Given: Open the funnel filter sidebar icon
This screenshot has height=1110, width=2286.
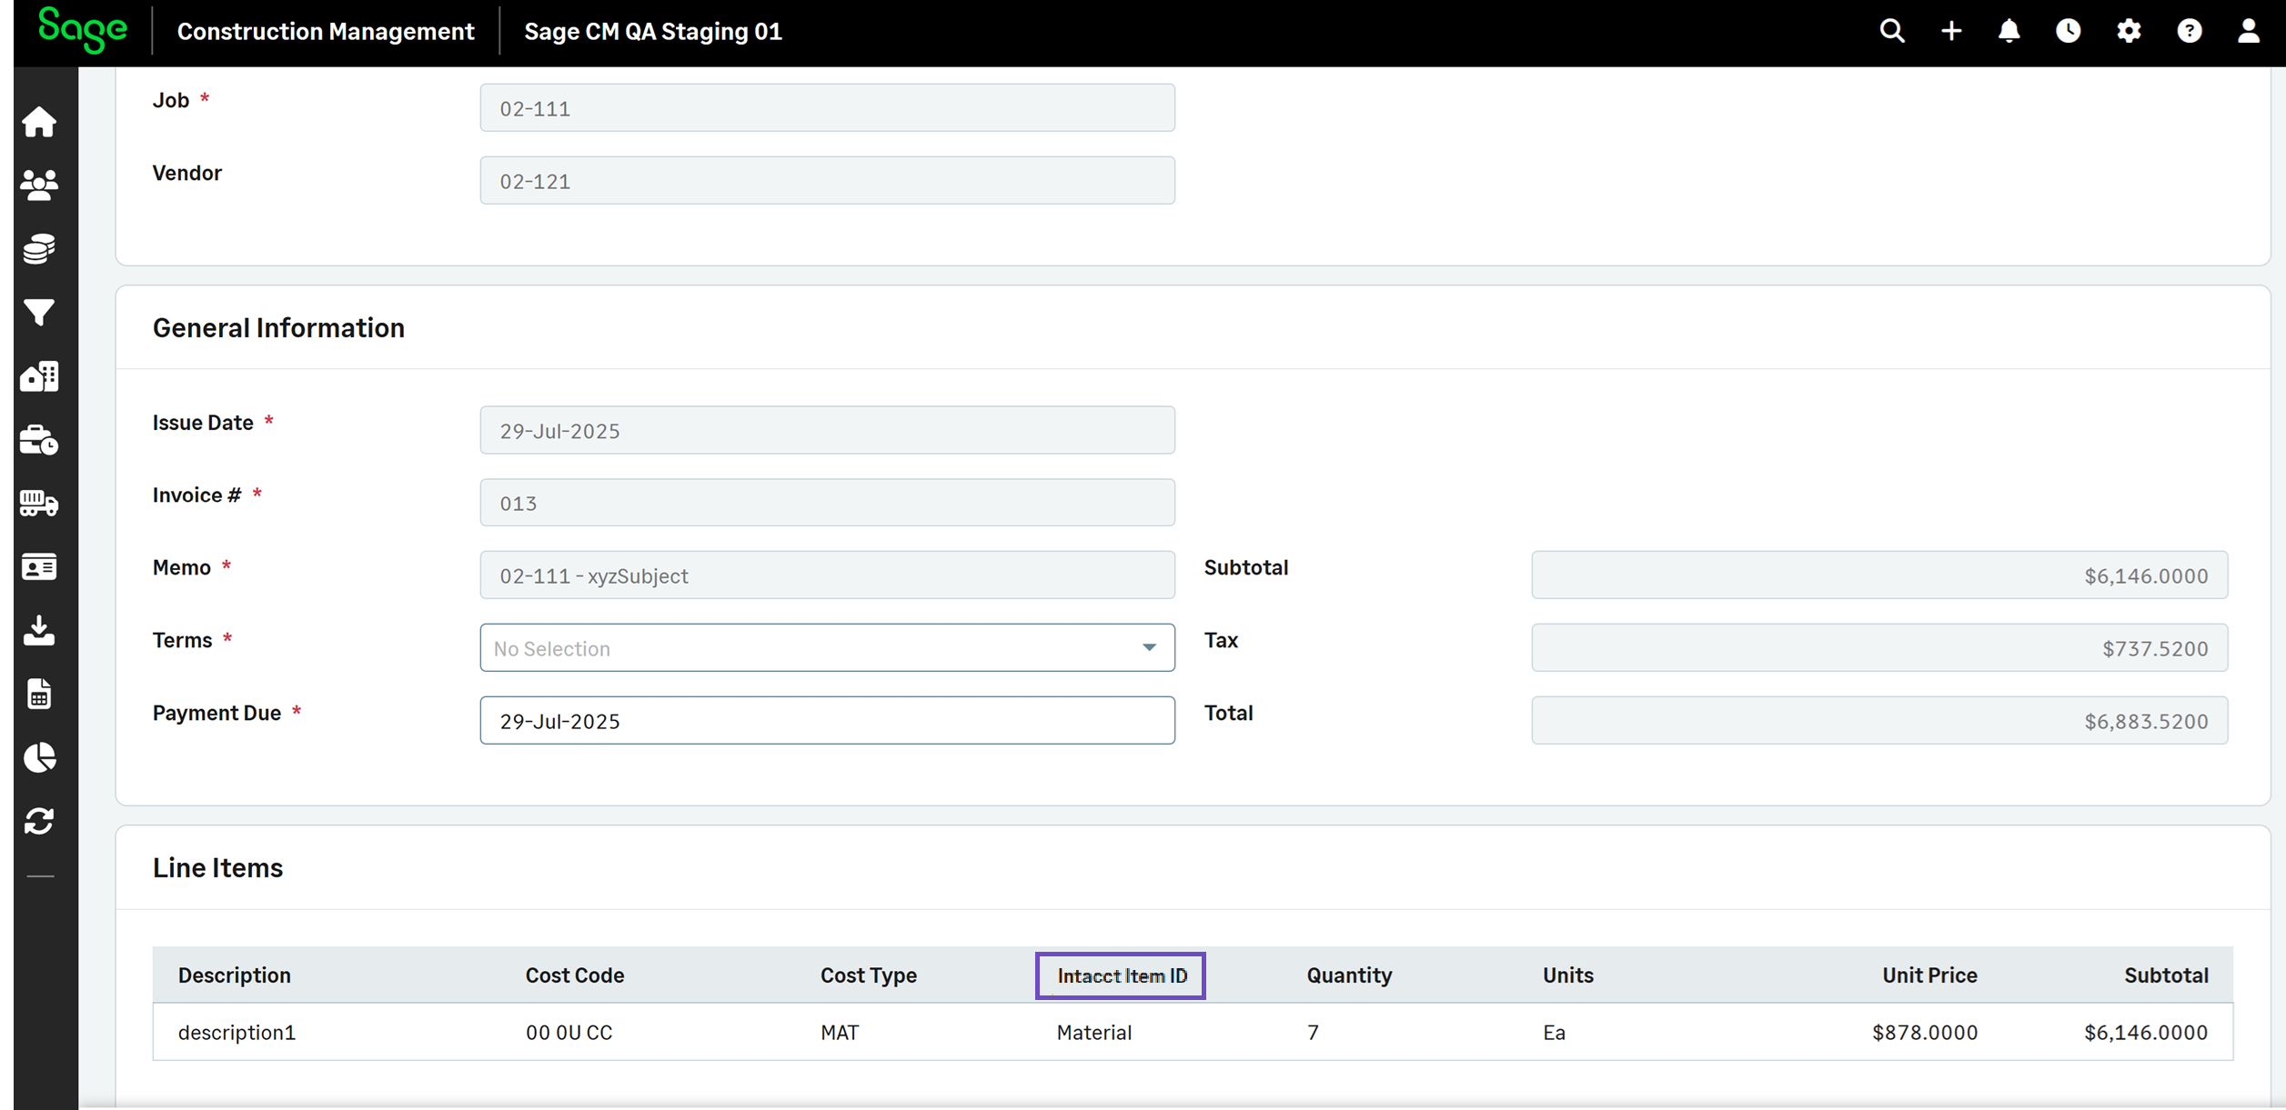Looking at the screenshot, I should pos(39,313).
